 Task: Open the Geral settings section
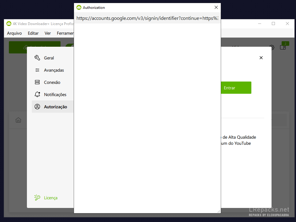pos(49,58)
